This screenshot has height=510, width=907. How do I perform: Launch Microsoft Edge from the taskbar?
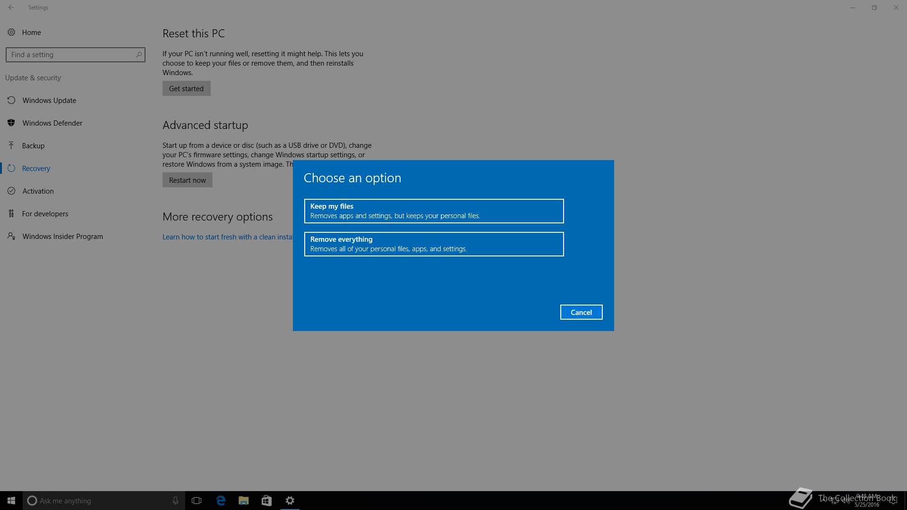click(x=221, y=501)
